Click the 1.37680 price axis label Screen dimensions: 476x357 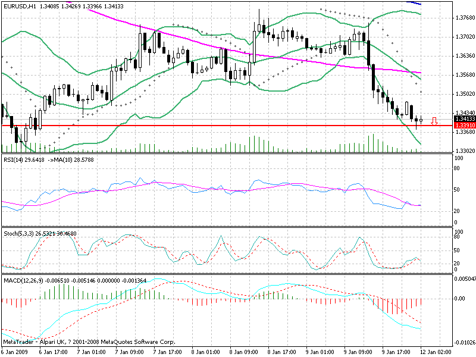click(465, 18)
